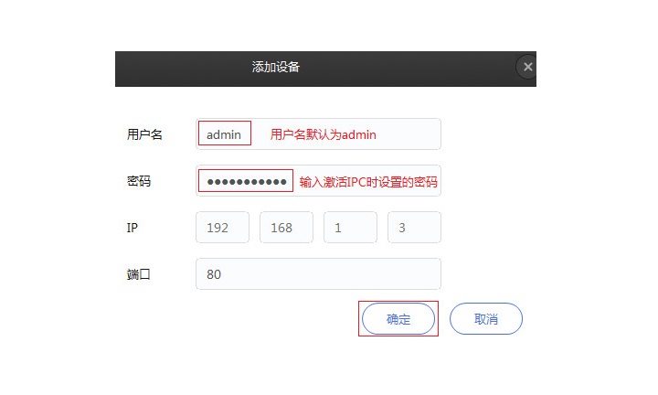Viewport: 658px width, 395px height.
Task: Click the number 80 in the port box
Action: (214, 274)
